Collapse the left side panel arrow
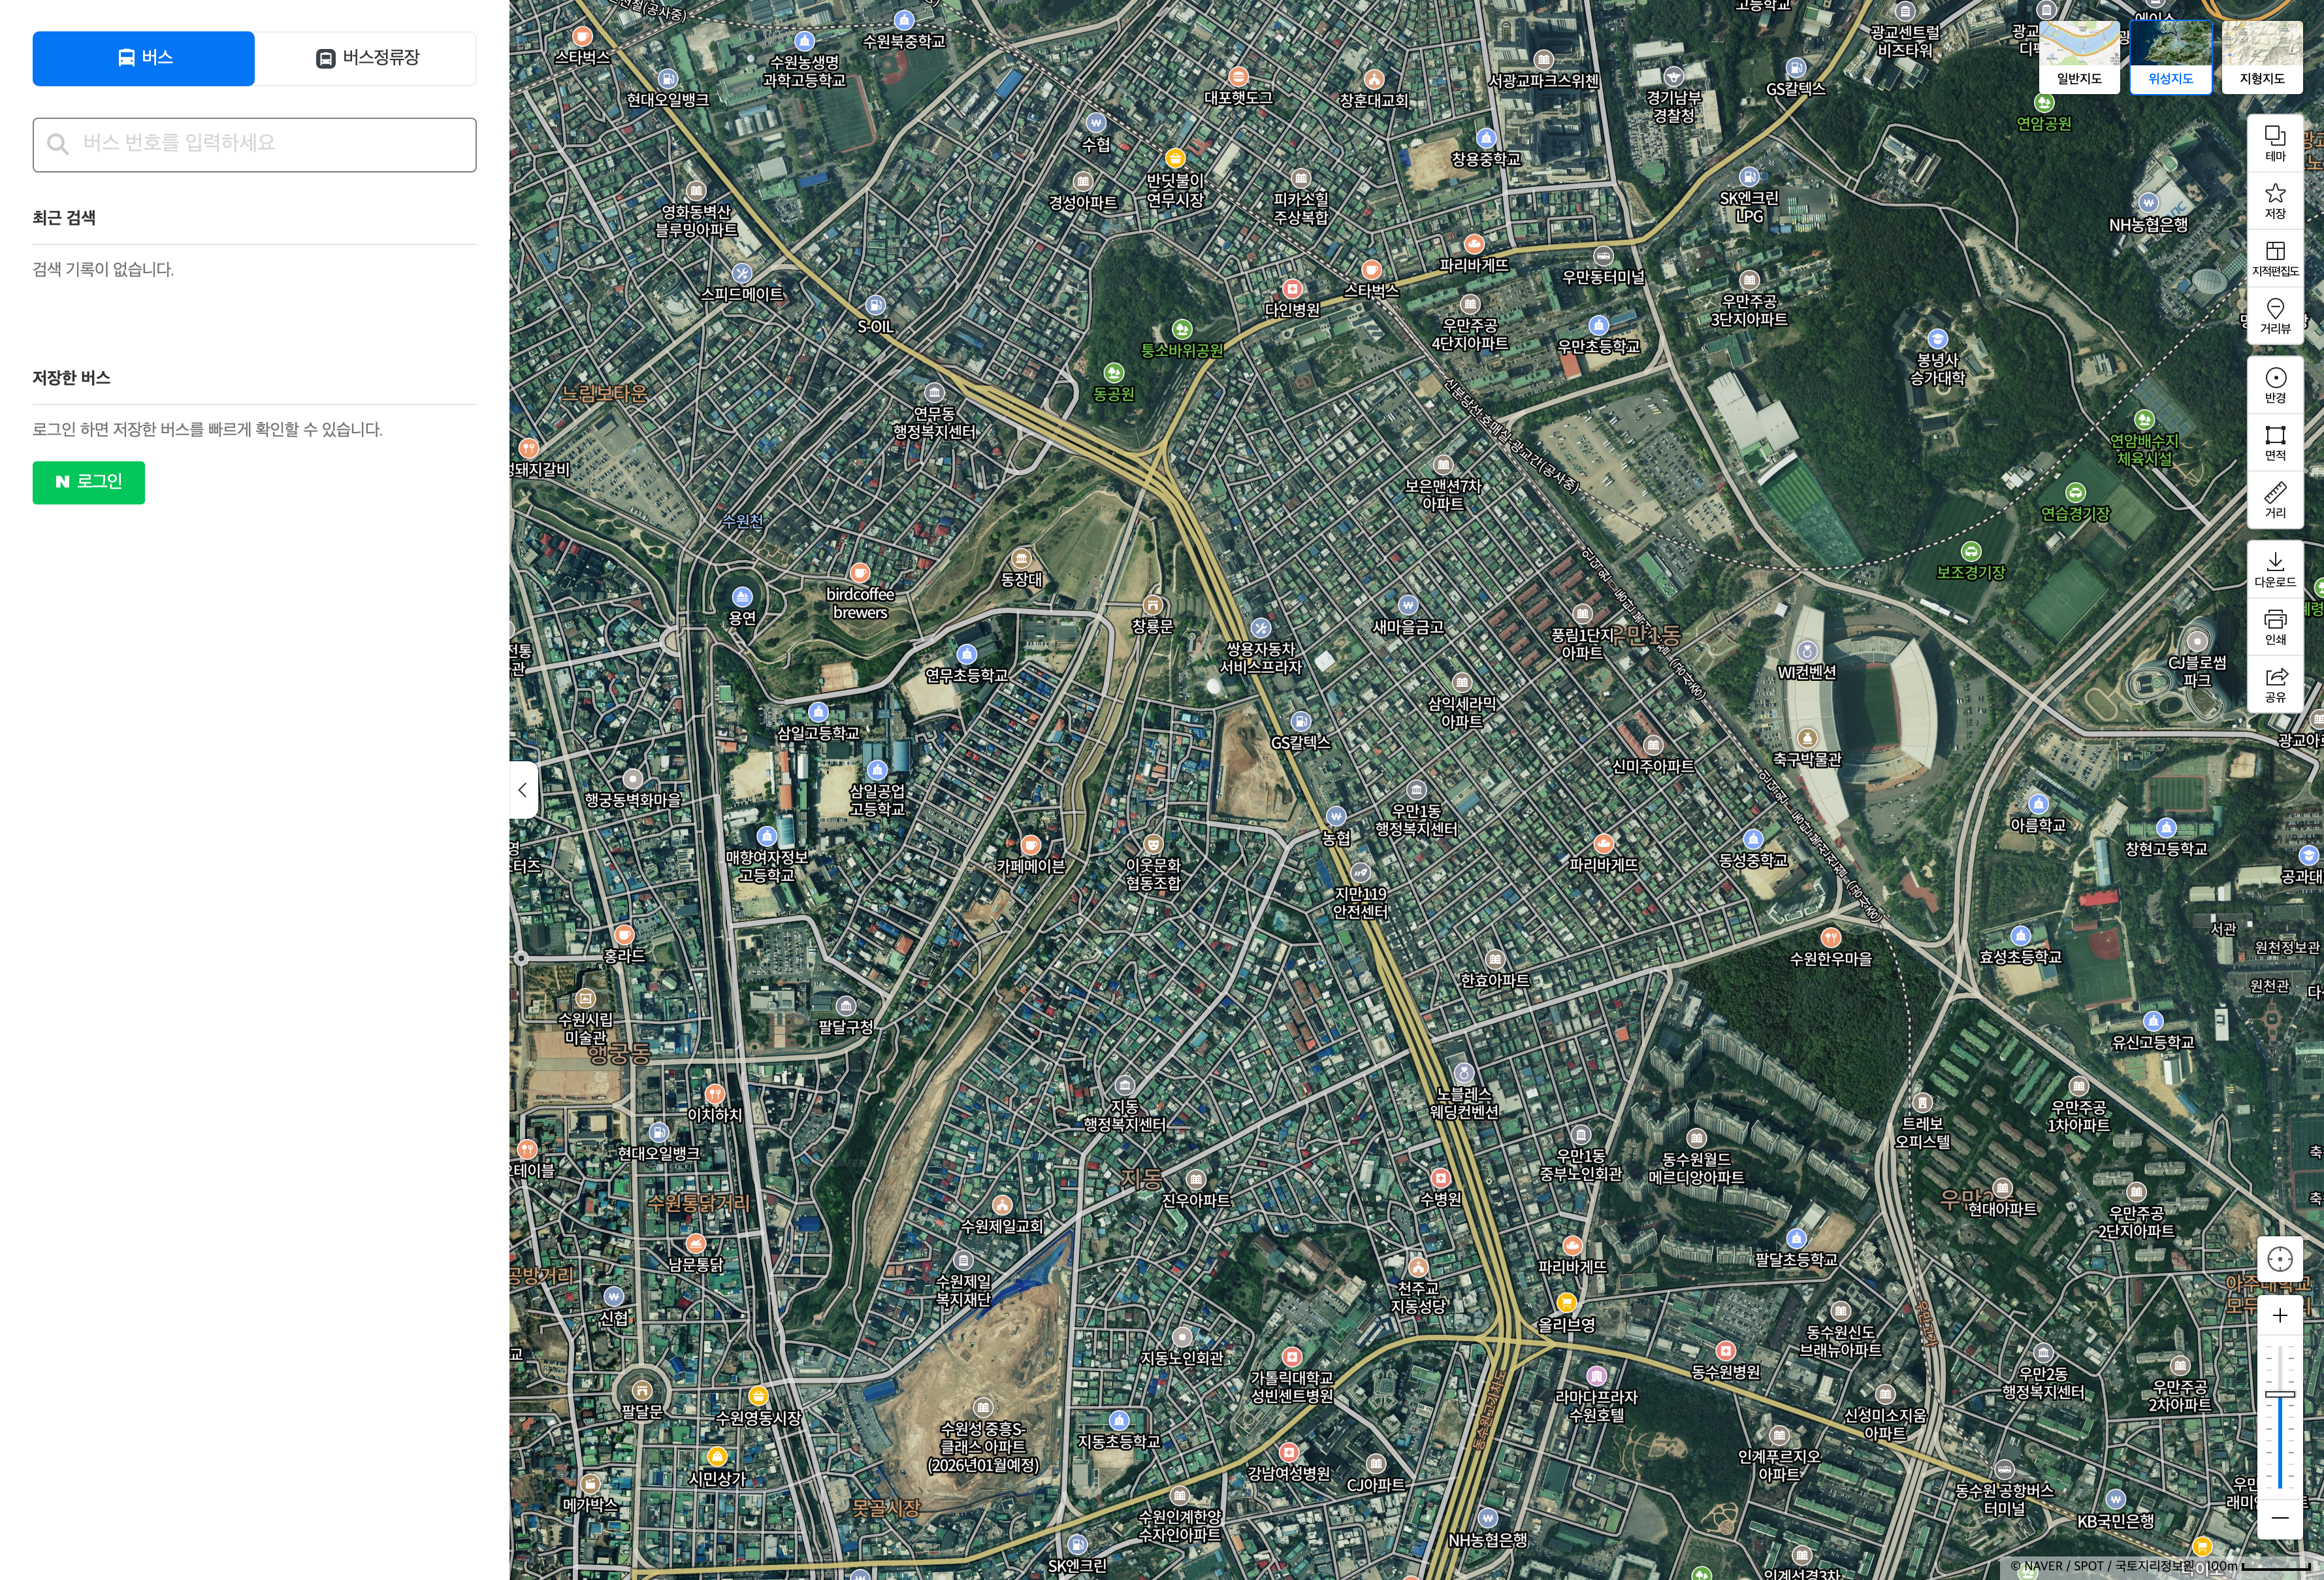 522,789
